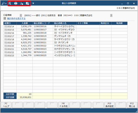The height and width of the screenshot is (113, 138).
Task: Select code cell 1190030023
Action: [43, 49]
